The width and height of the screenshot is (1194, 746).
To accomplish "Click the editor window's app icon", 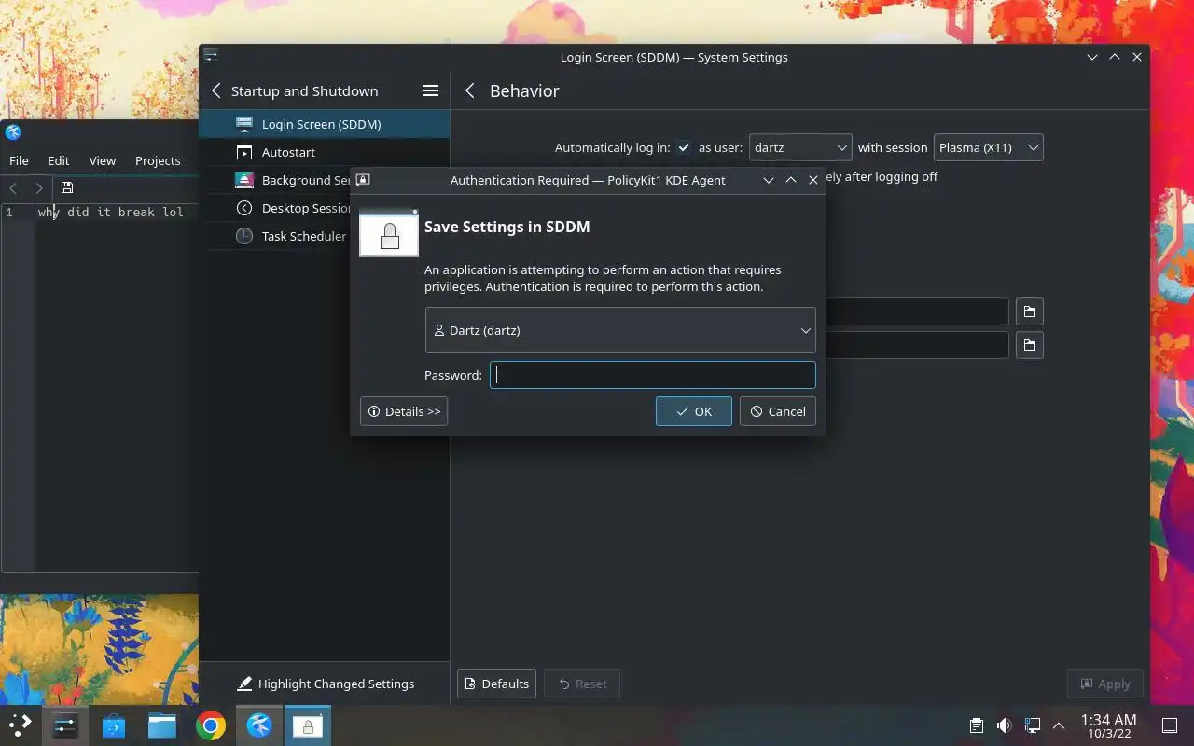I will pyautogui.click(x=13, y=132).
